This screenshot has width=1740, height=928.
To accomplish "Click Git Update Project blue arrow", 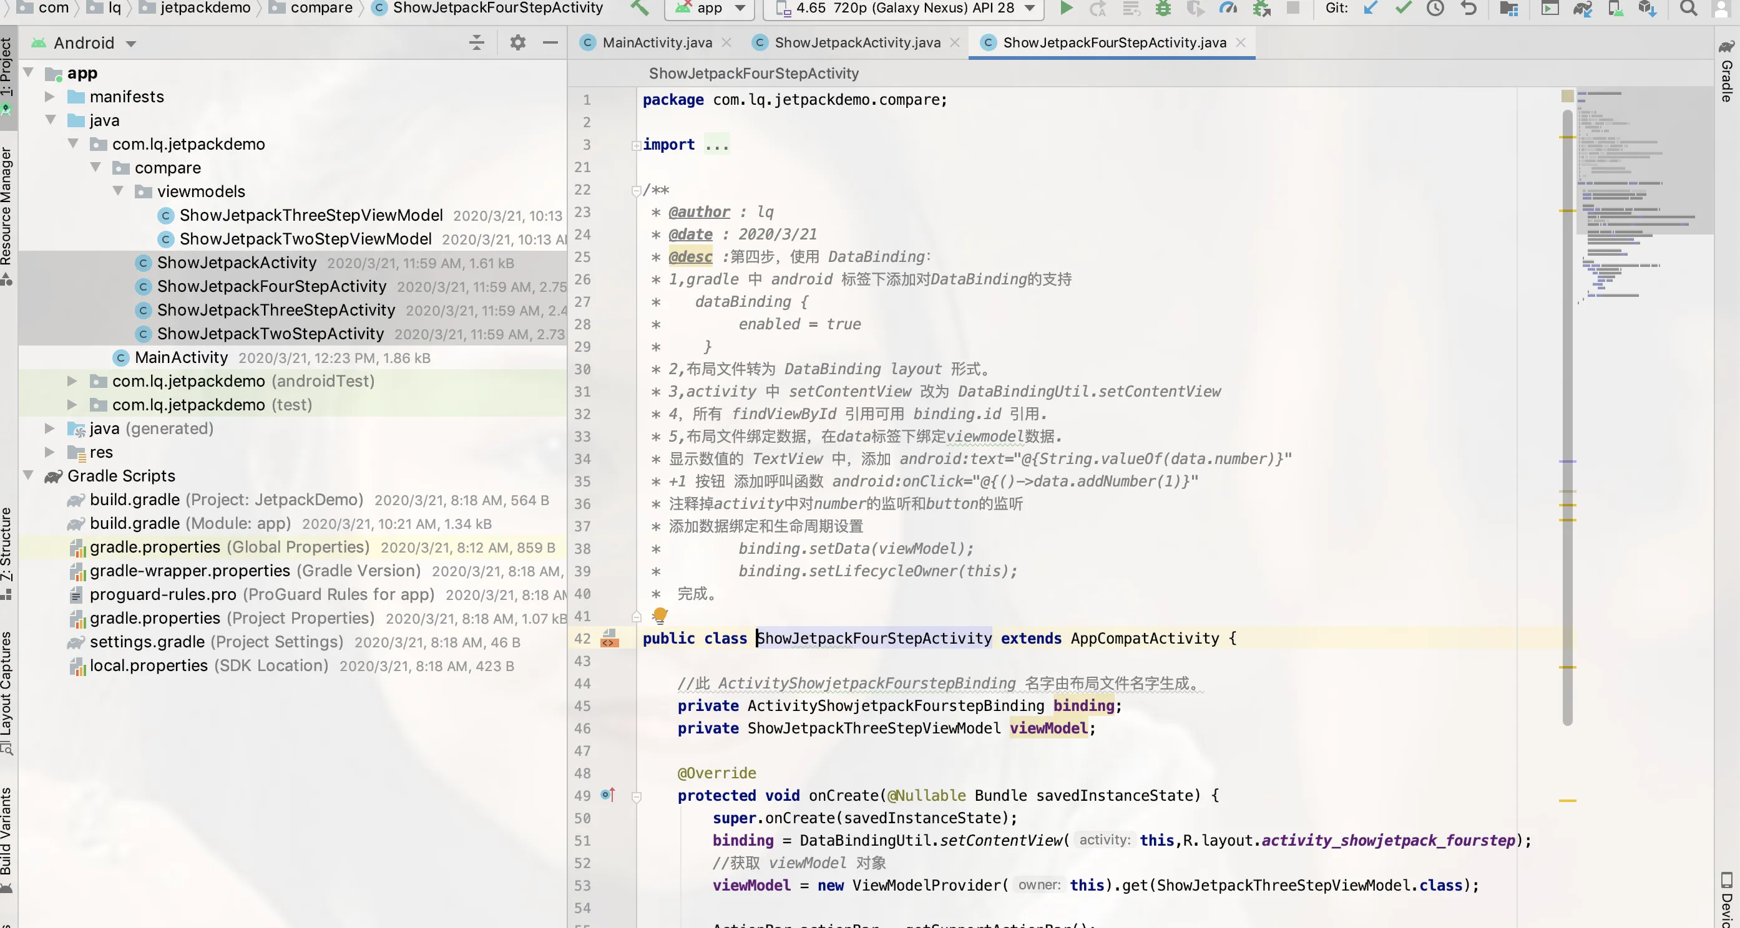I will (1371, 8).
